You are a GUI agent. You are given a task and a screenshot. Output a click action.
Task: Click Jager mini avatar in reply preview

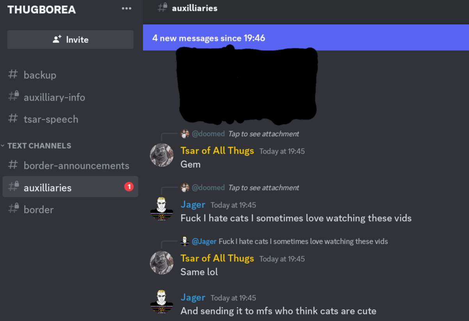185,241
